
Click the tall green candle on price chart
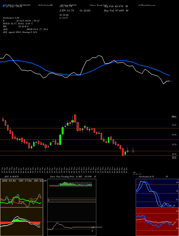tap(60, 140)
